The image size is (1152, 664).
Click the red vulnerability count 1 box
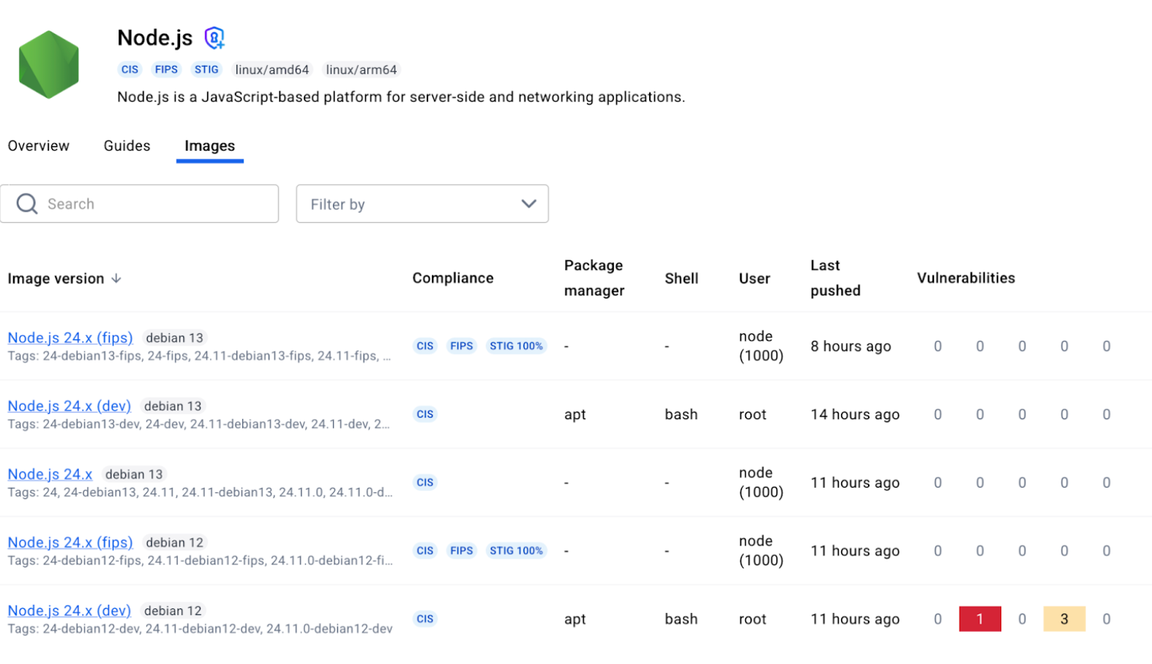click(979, 619)
